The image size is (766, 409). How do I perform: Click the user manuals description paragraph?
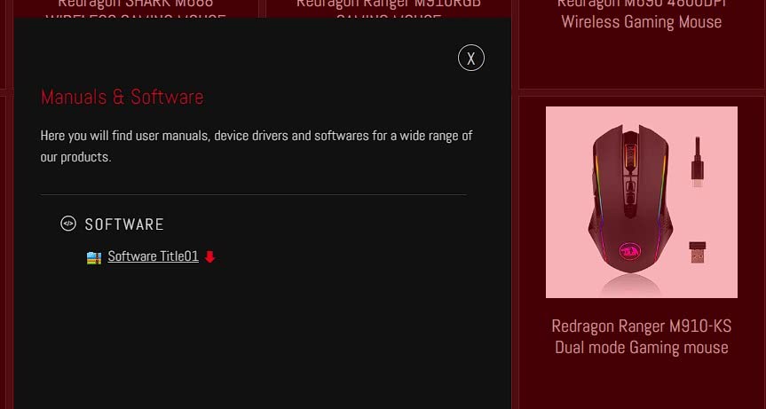pos(257,146)
